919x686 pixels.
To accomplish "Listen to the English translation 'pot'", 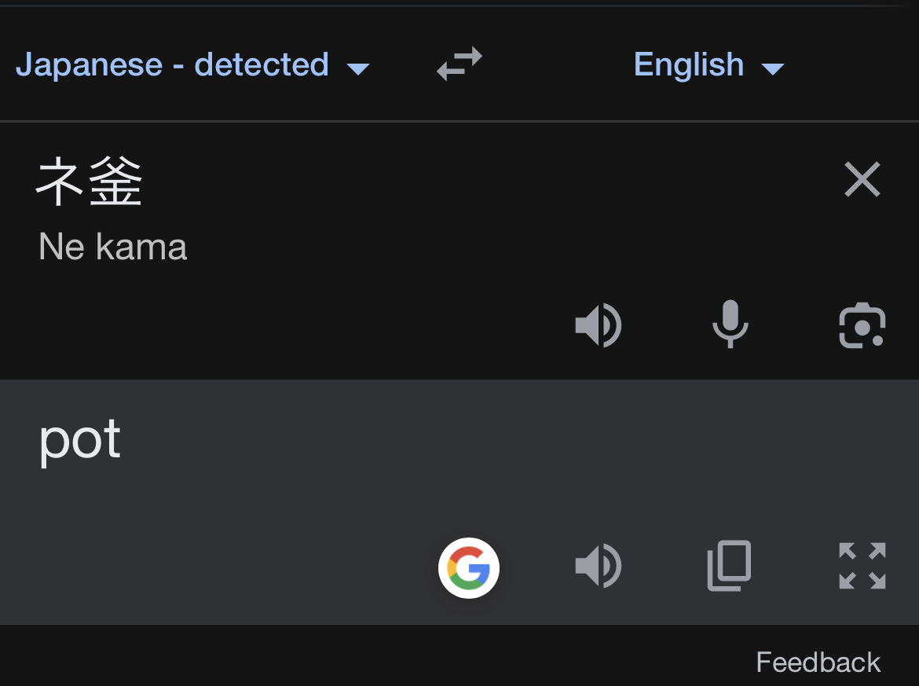I will pyautogui.click(x=599, y=566).
